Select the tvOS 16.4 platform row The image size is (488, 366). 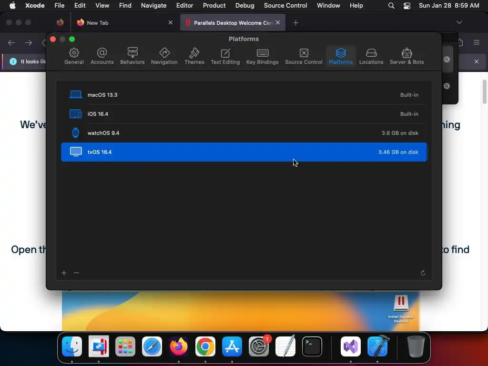(244, 152)
